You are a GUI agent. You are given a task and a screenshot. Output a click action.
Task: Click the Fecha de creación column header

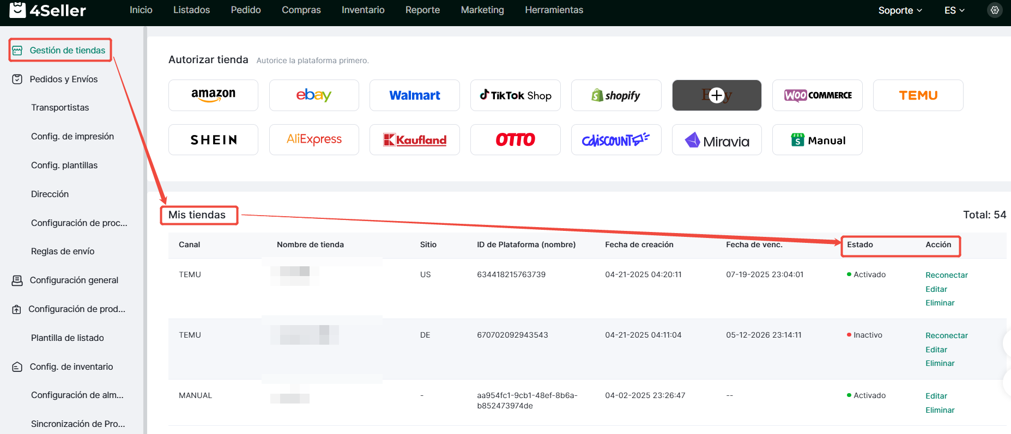(x=639, y=244)
